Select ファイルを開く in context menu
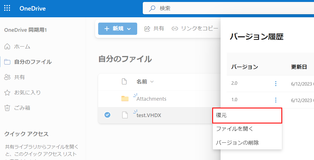314x160 pixels. click(247, 129)
